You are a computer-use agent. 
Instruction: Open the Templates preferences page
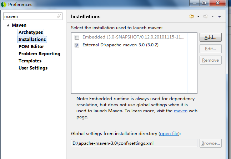30,61
